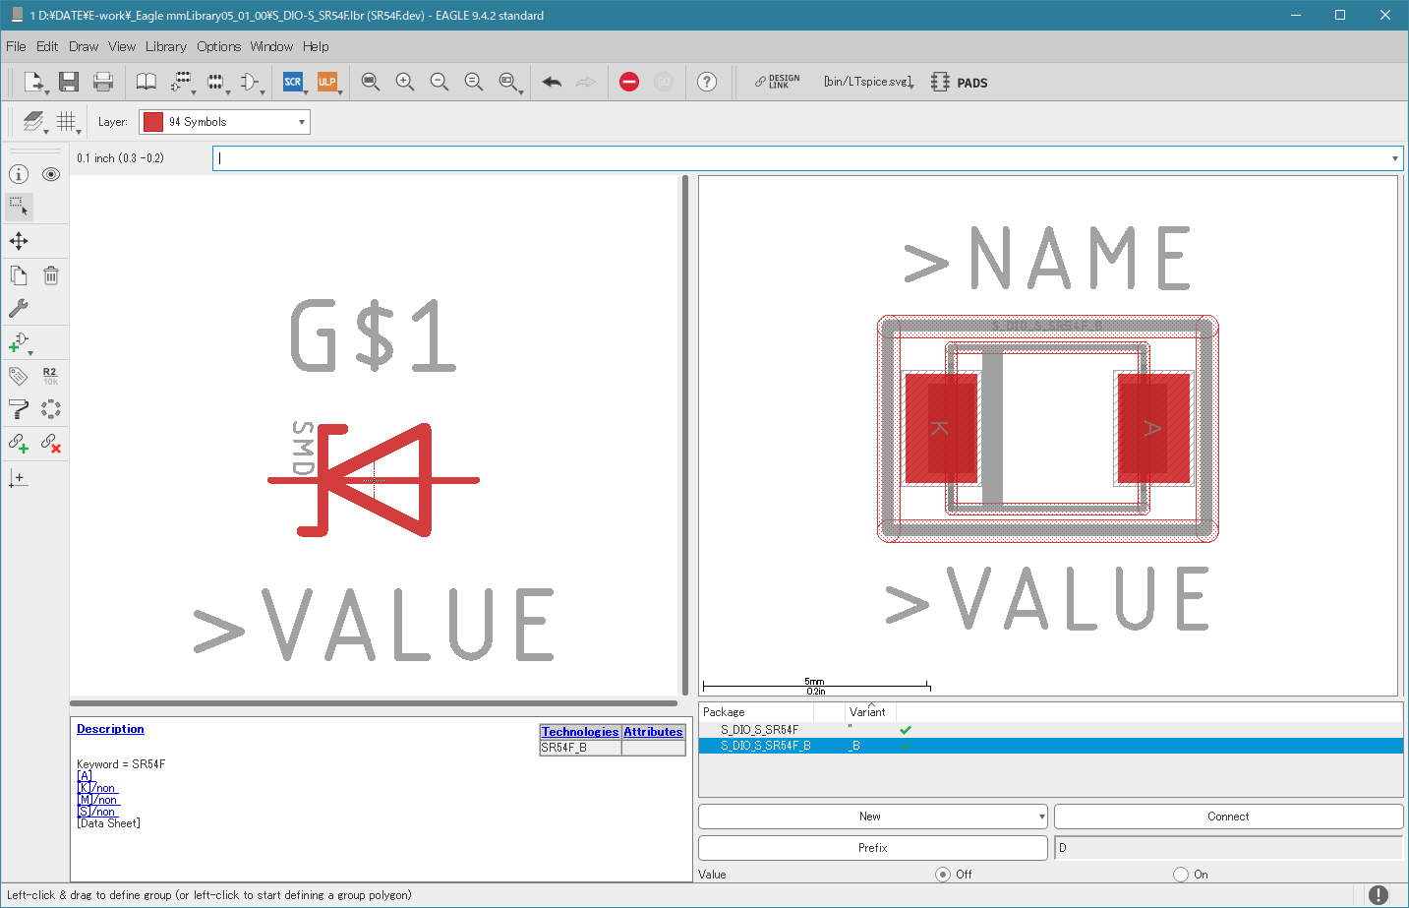Screen dimensions: 1409x908
Task: Select the Value On radio button
Action: (1181, 874)
